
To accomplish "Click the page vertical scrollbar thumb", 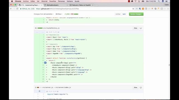I will pyautogui.click(x=169, y=65).
